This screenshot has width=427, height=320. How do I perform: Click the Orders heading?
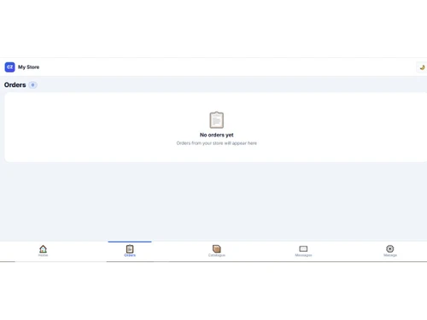tap(15, 84)
